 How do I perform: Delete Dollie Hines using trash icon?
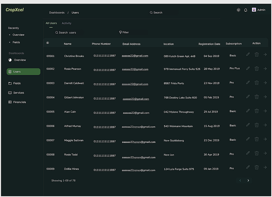pyautogui.click(x=257, y=167)
